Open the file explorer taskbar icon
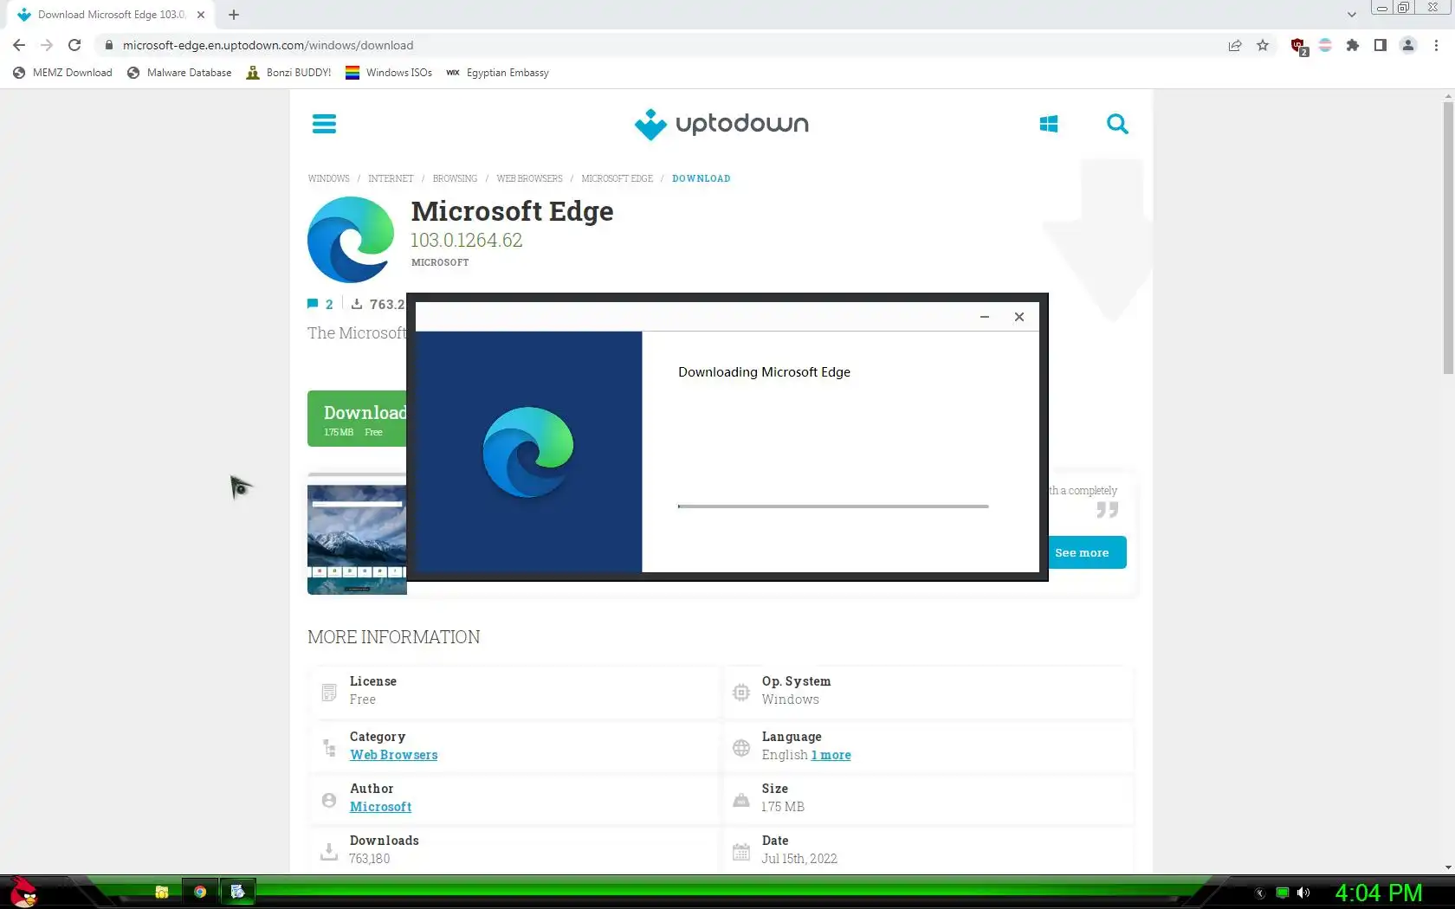The height and width of the screenshot is (909, 1455). pos(161,892)
